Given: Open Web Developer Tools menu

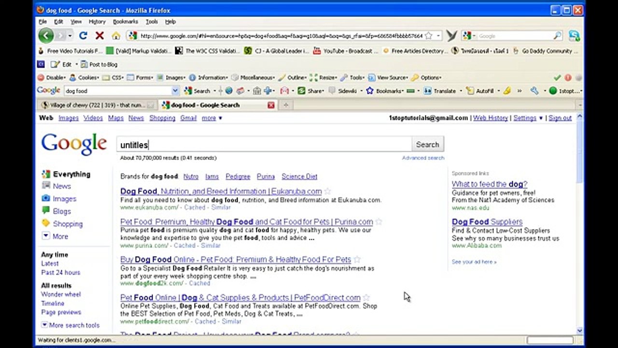Looking at the screenshot, I should point(353,77).
